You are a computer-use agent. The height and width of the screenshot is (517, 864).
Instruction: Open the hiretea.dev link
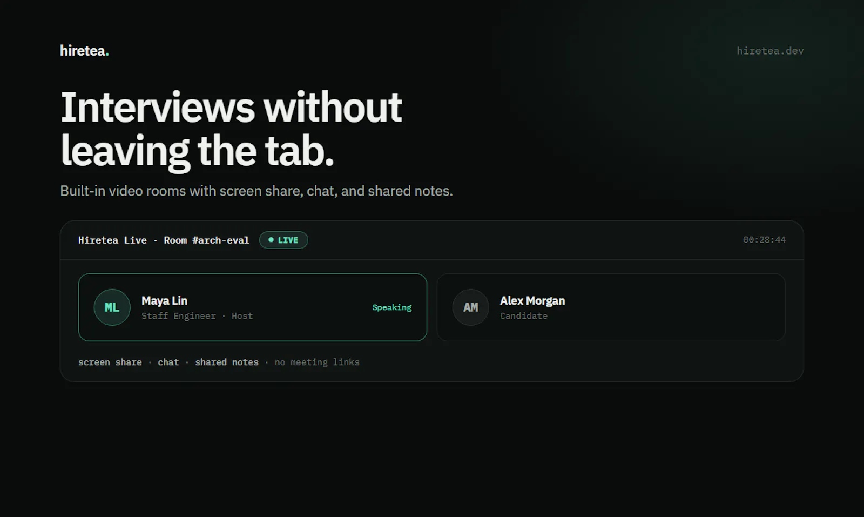770,51
